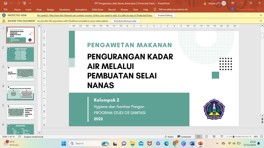The image size is (264, 148).
Task: Switch to the Home ribbon tab
Action: [x=17, y=10]
